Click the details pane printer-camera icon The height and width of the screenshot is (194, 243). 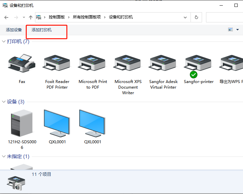(x=16, y=183)
